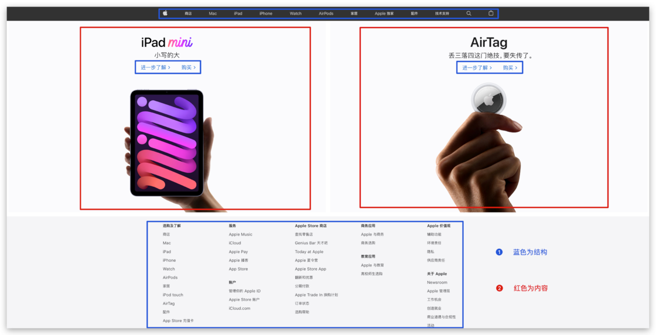Open 分期付款 footer link
This screenshot has height=335, width=656.
[302, 286]
